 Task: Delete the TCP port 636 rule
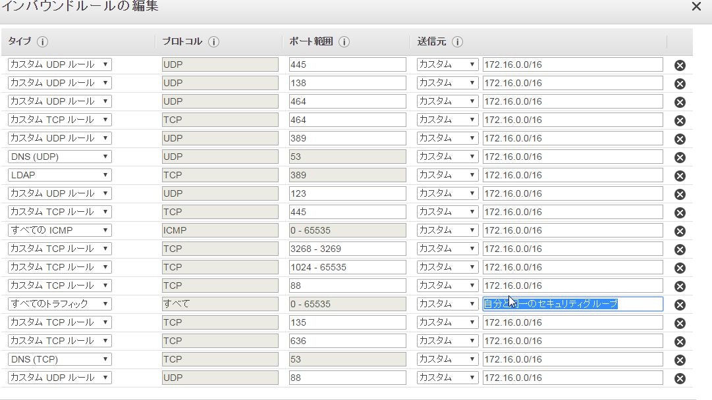680,341
